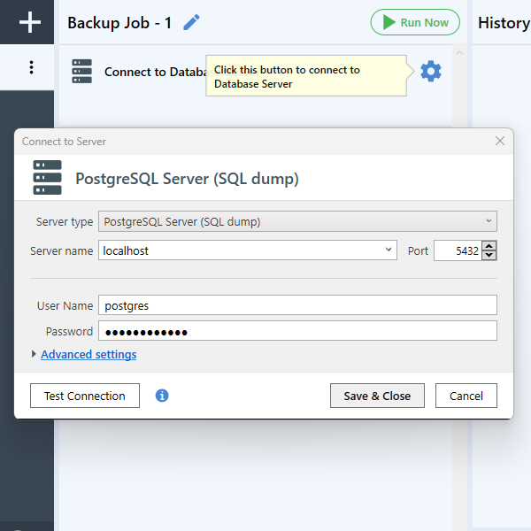Click the Connect to Database step label
Screen dimensions: 531x531
(155, 72)
